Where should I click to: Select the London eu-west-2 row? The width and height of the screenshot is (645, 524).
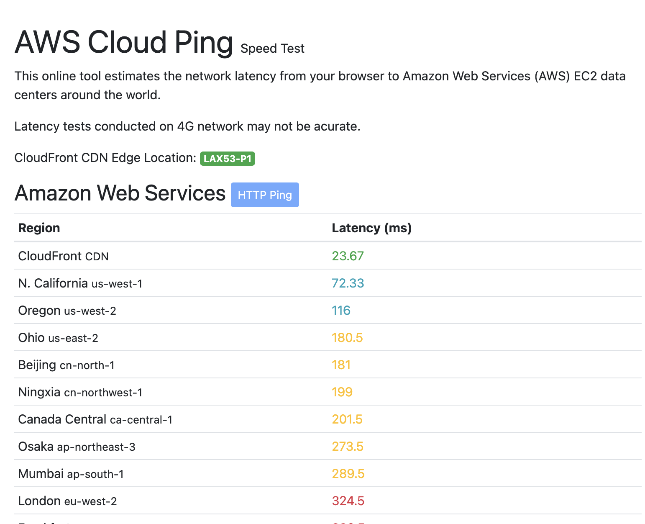pyautogui.click(x=328, y=501)
